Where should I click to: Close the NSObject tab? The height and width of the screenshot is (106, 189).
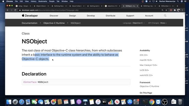137,6
